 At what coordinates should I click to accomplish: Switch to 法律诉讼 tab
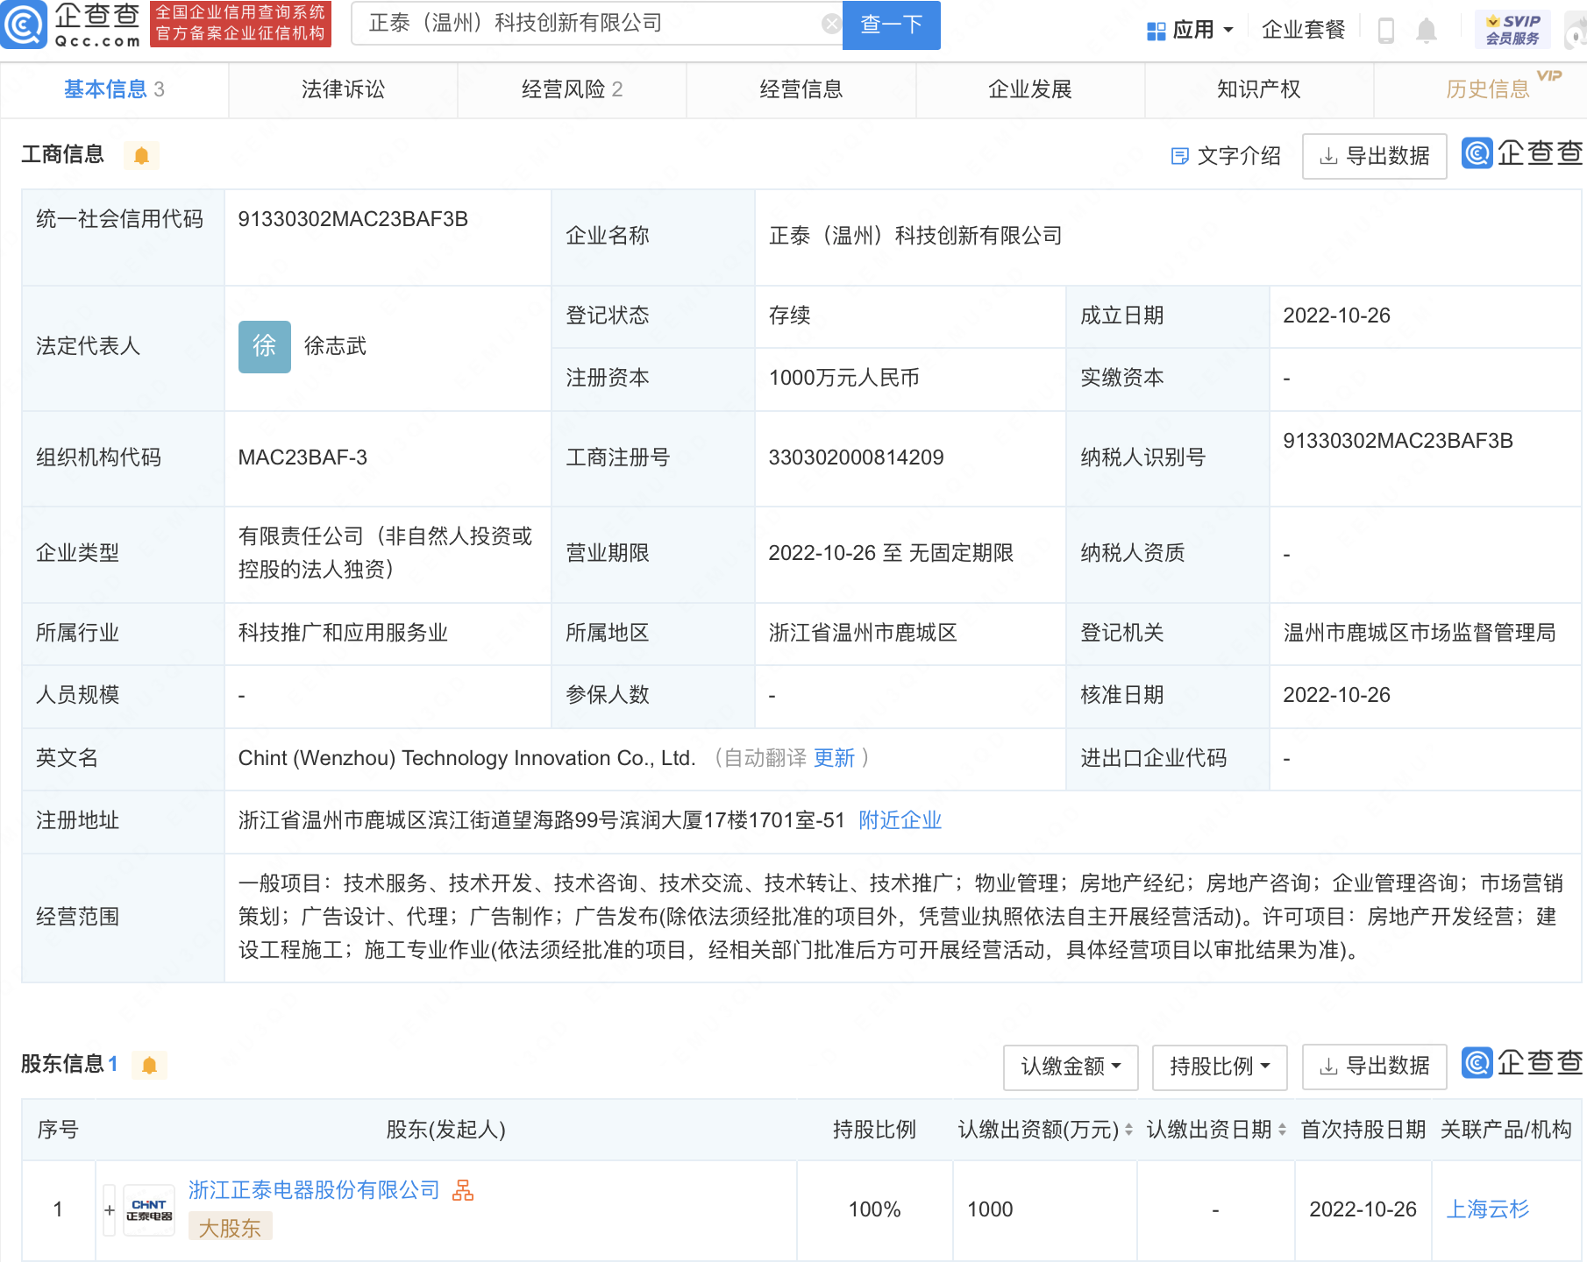point(343,89)
